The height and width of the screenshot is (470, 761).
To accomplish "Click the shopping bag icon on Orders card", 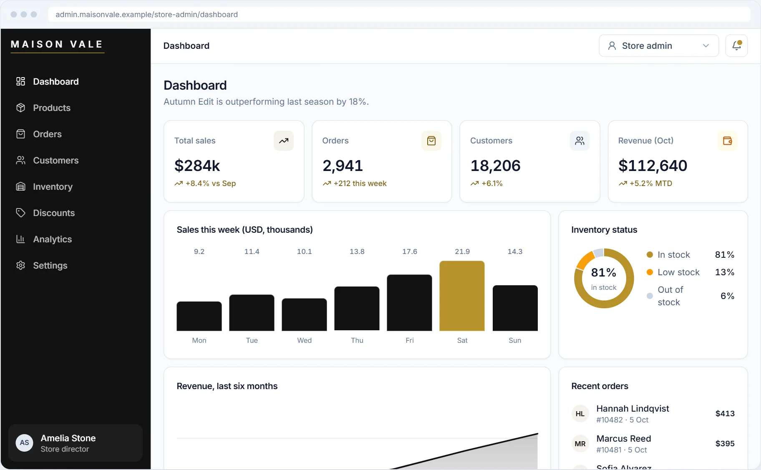I will point(431,141).
